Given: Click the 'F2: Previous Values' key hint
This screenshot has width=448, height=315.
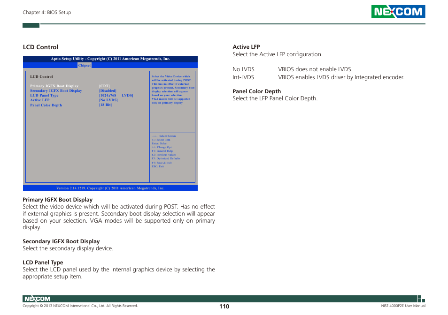Looking at the screenshot, I should pos(164,155).
